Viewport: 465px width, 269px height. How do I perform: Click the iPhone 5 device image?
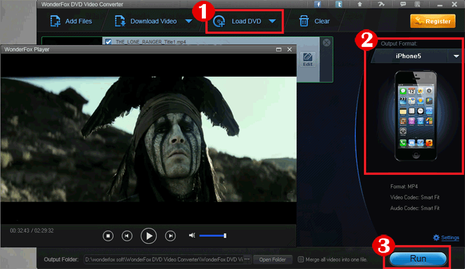(416, 116)
